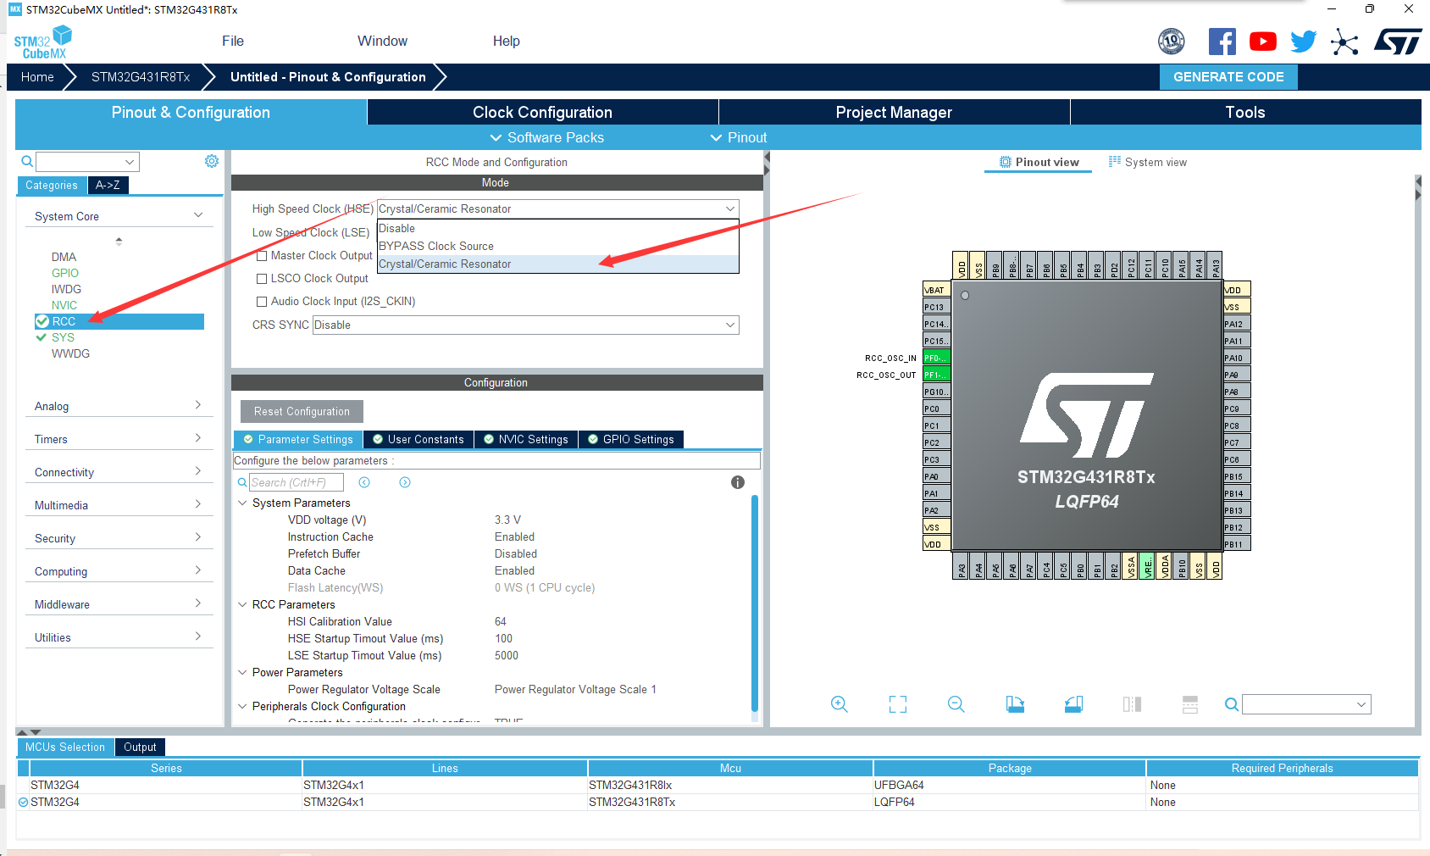Zoom in on the pinout view

[x=840, y=704]
